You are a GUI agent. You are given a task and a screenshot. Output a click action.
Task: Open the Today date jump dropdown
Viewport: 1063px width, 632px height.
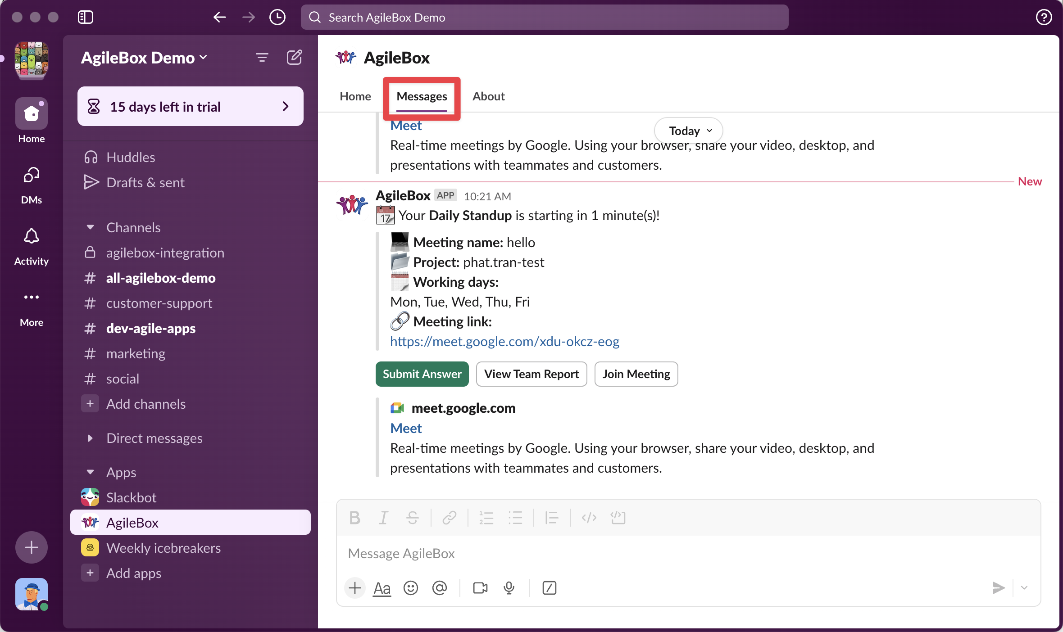(x=688, y=131)
